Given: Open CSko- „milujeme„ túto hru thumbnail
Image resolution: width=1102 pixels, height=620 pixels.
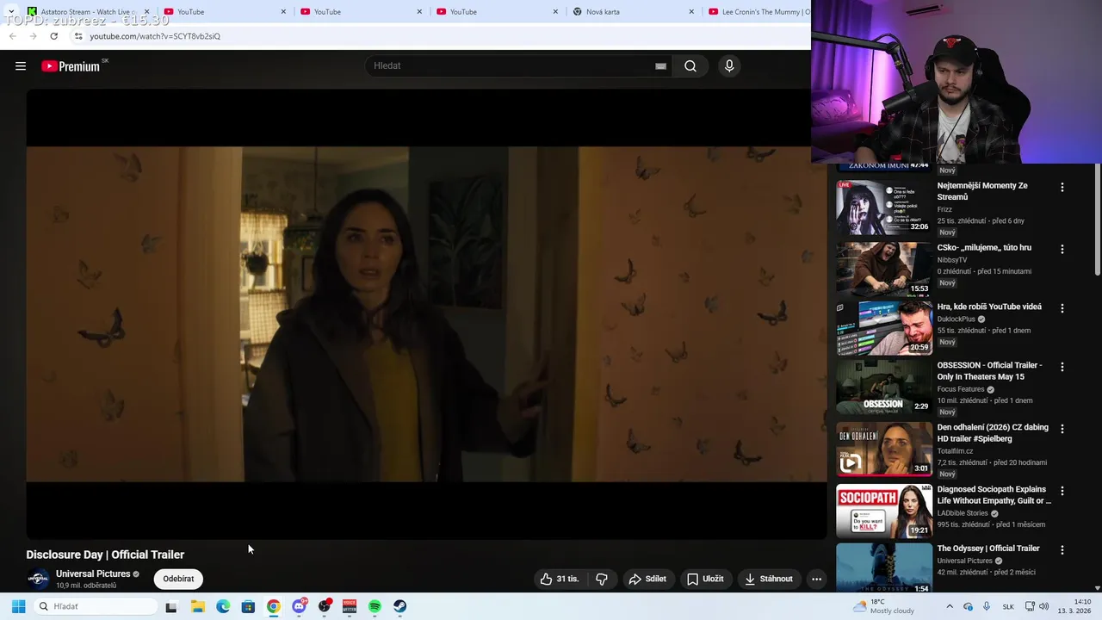Looking at the screenshot, I should 884,269.
